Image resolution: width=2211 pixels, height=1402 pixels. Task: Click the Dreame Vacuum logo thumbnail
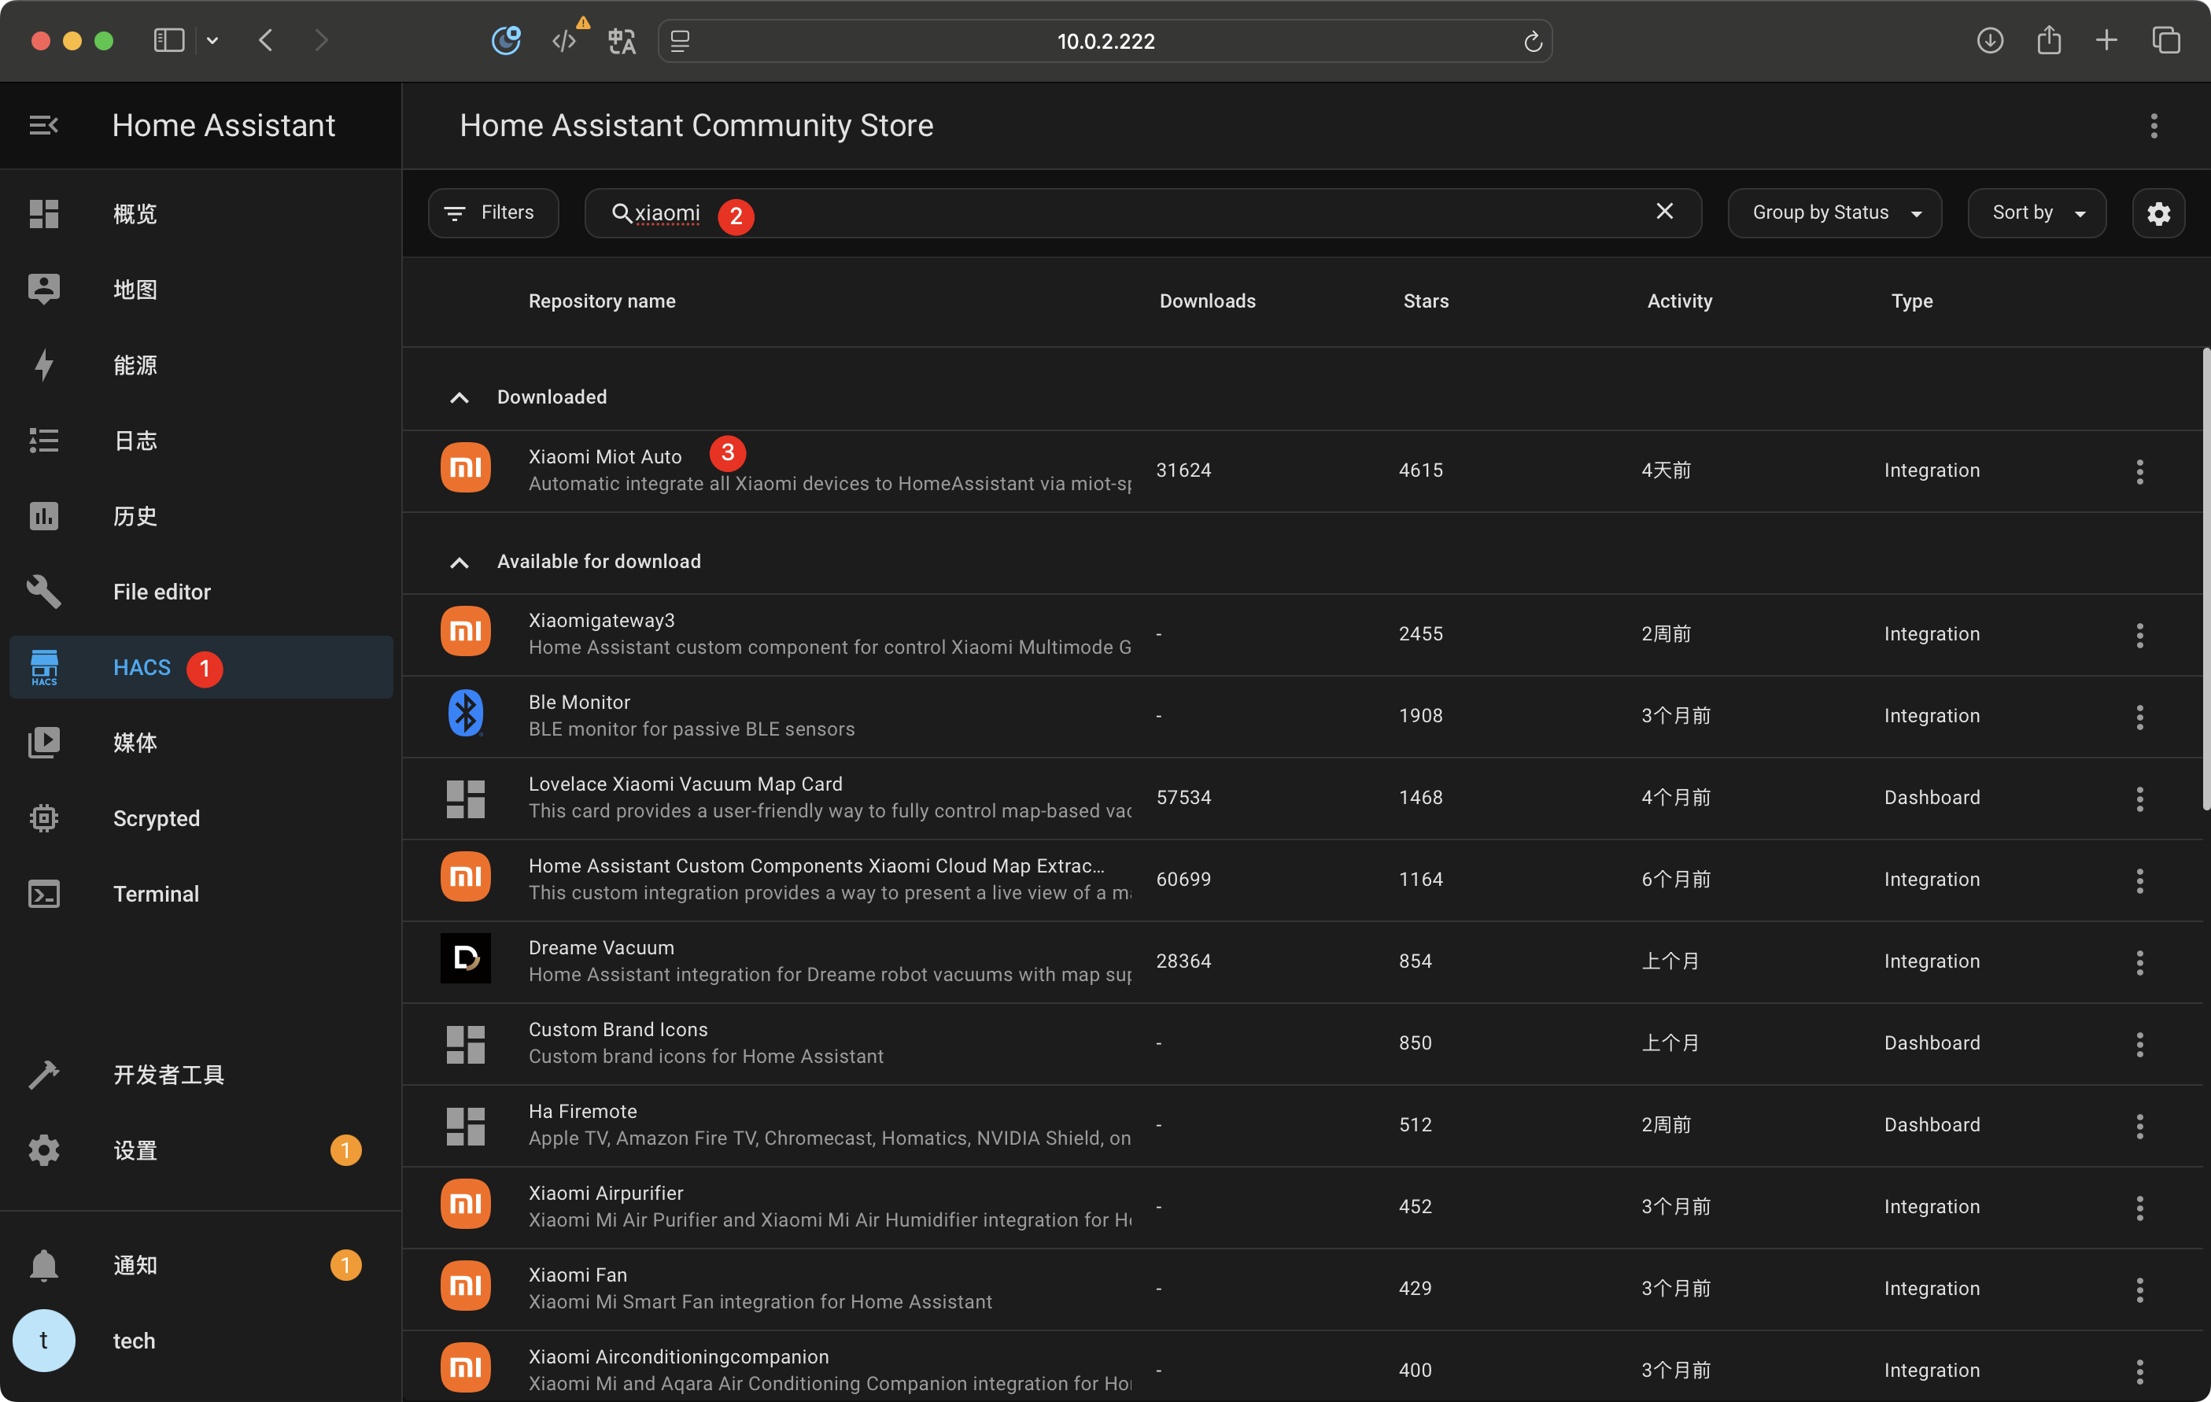[x=466, y=958]
